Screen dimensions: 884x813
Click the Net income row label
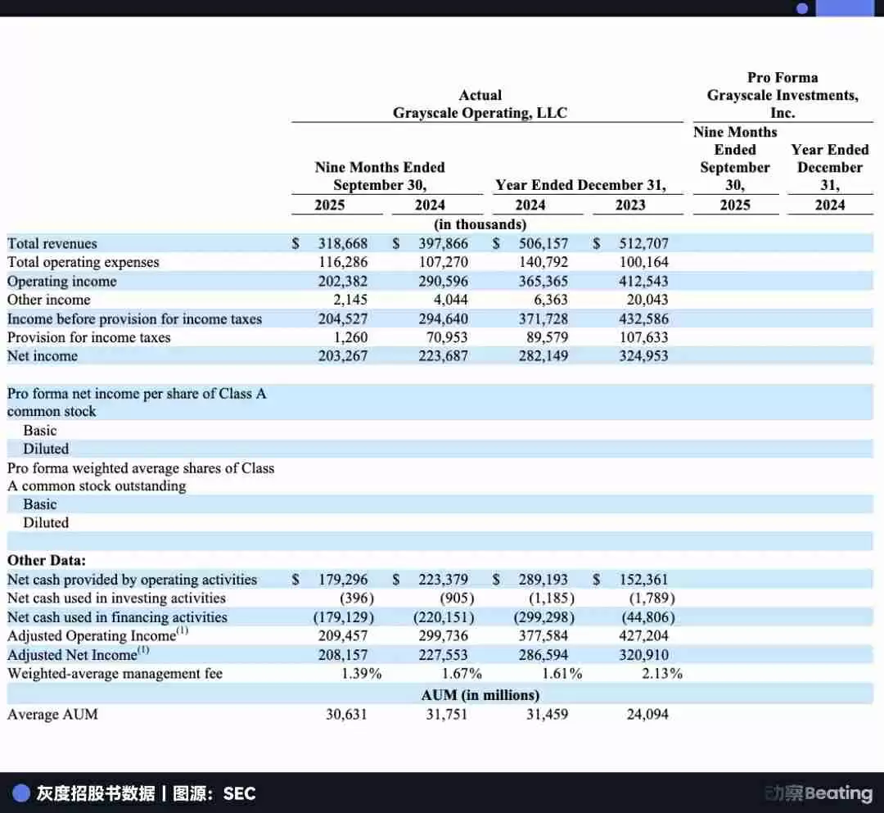point(43,356)
